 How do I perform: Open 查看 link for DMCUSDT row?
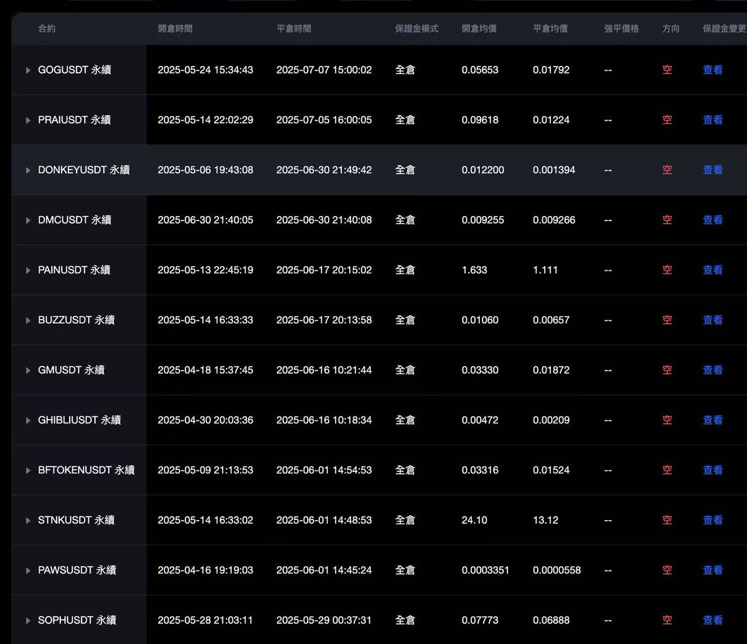pos(713,220)
